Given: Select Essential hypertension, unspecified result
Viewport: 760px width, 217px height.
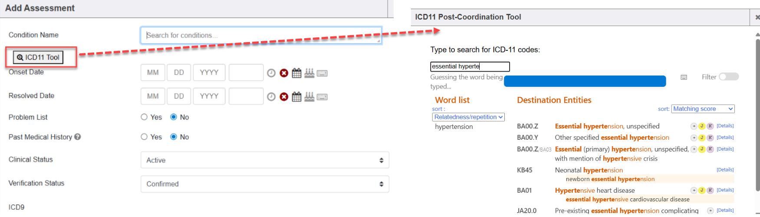Looking at the screenshot, I should coord(607,126).
